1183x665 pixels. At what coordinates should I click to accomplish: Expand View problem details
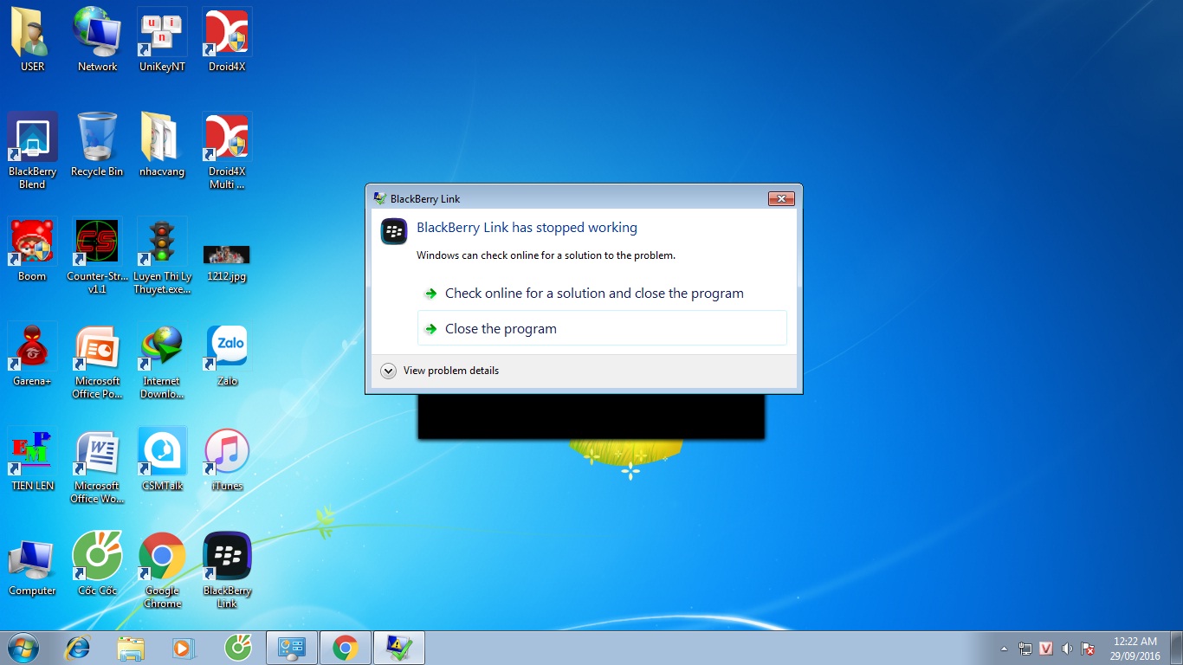440,371
